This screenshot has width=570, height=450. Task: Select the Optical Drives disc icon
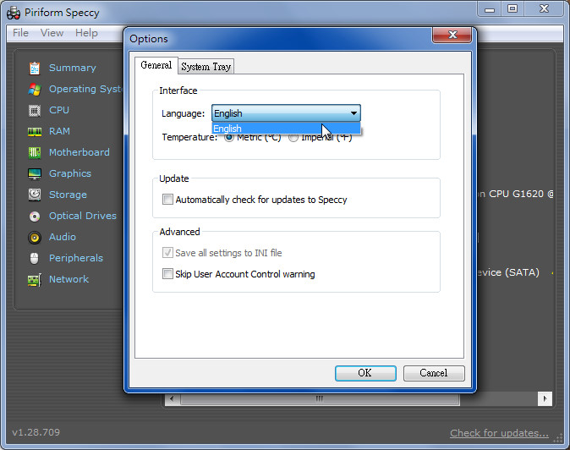click(35, 217)
